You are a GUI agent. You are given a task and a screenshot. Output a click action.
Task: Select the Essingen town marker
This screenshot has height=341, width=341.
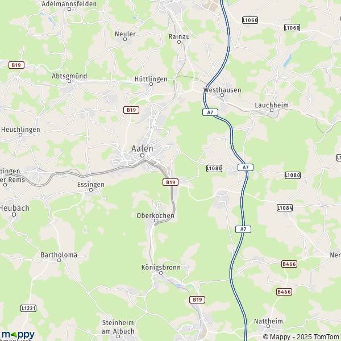coord(91,190)
